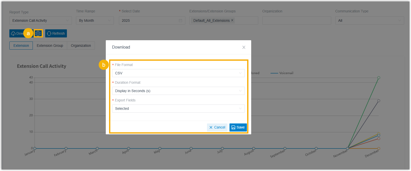Click the gear settings icon beside Download
This screenshot has height=171, width=411.
pyautogui.click(x=38, y=33)
